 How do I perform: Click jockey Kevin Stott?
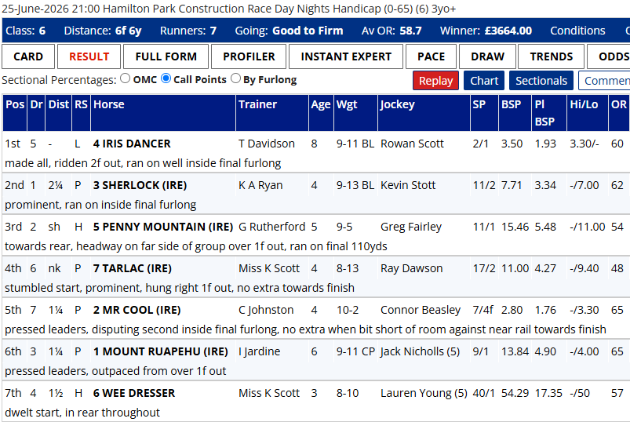(408, 185)
